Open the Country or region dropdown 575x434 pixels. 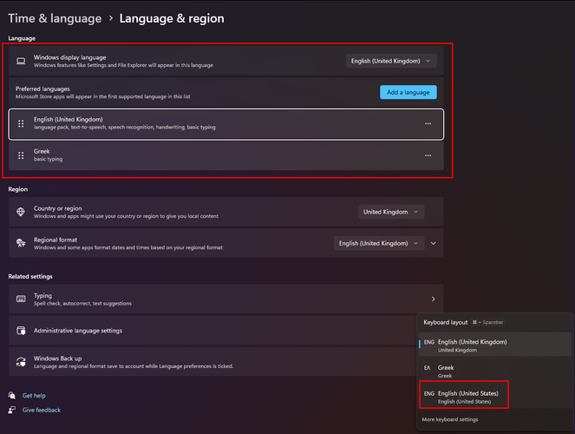point(390,212)
